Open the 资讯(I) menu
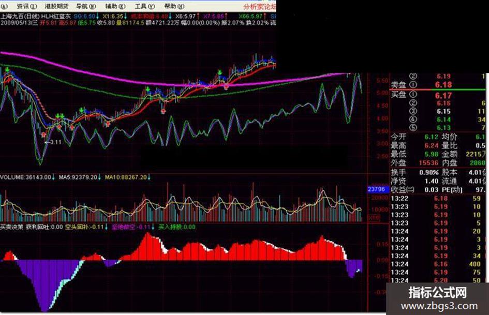489x315 pixels. (x=26, y=6)
